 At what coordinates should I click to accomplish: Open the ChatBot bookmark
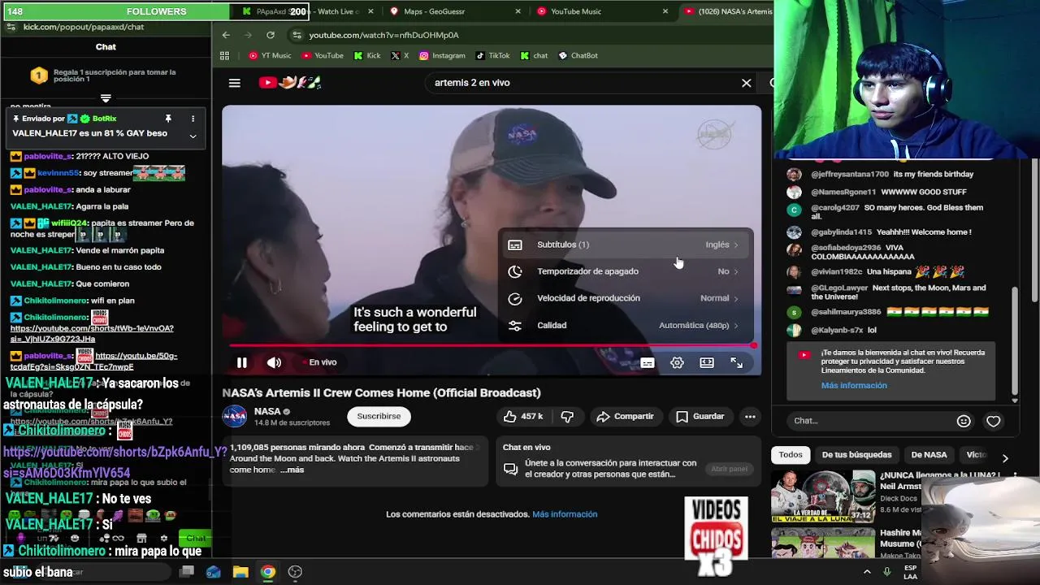coord(578,56)
